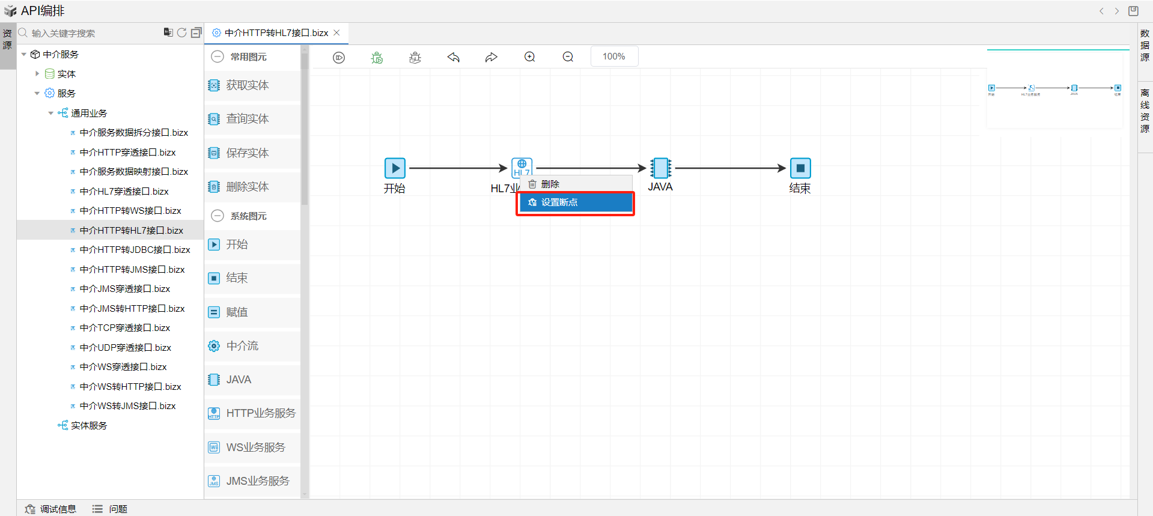The image size is (1153, 516).
Task: Collapse the 服务 tree node
Action: (x=37, y=93)
